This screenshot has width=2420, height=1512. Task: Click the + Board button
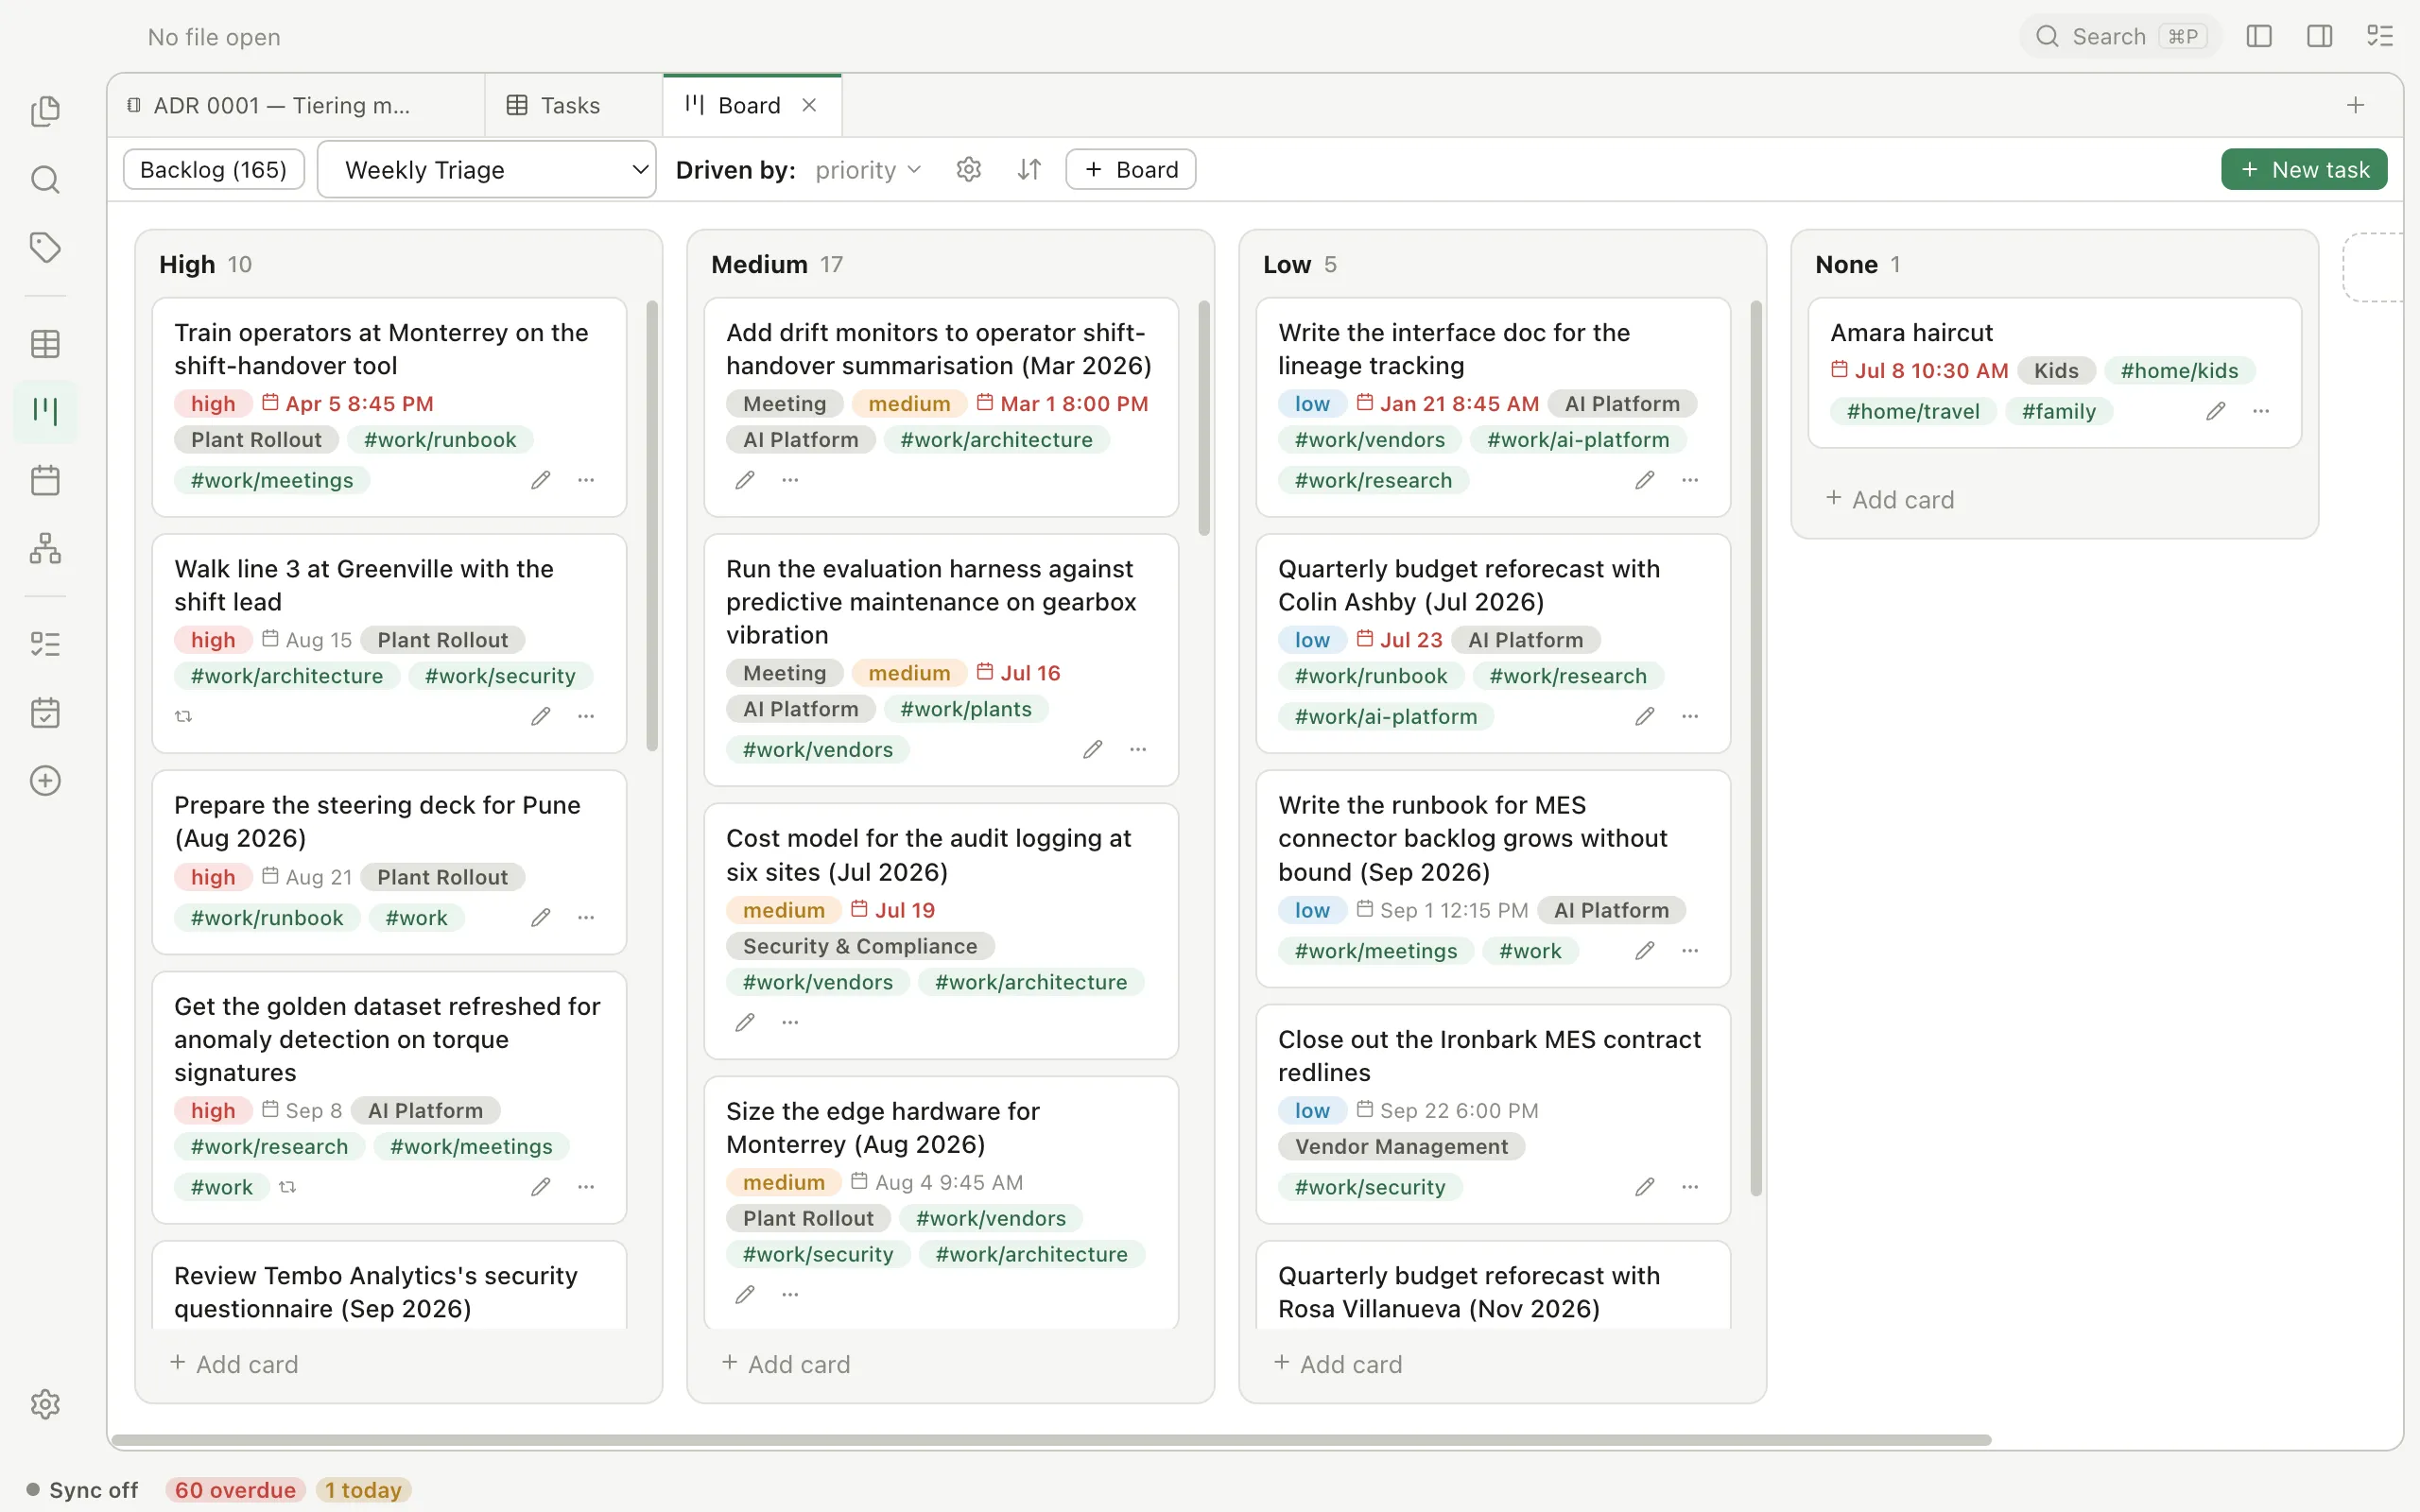click(x=1131, y=169)
